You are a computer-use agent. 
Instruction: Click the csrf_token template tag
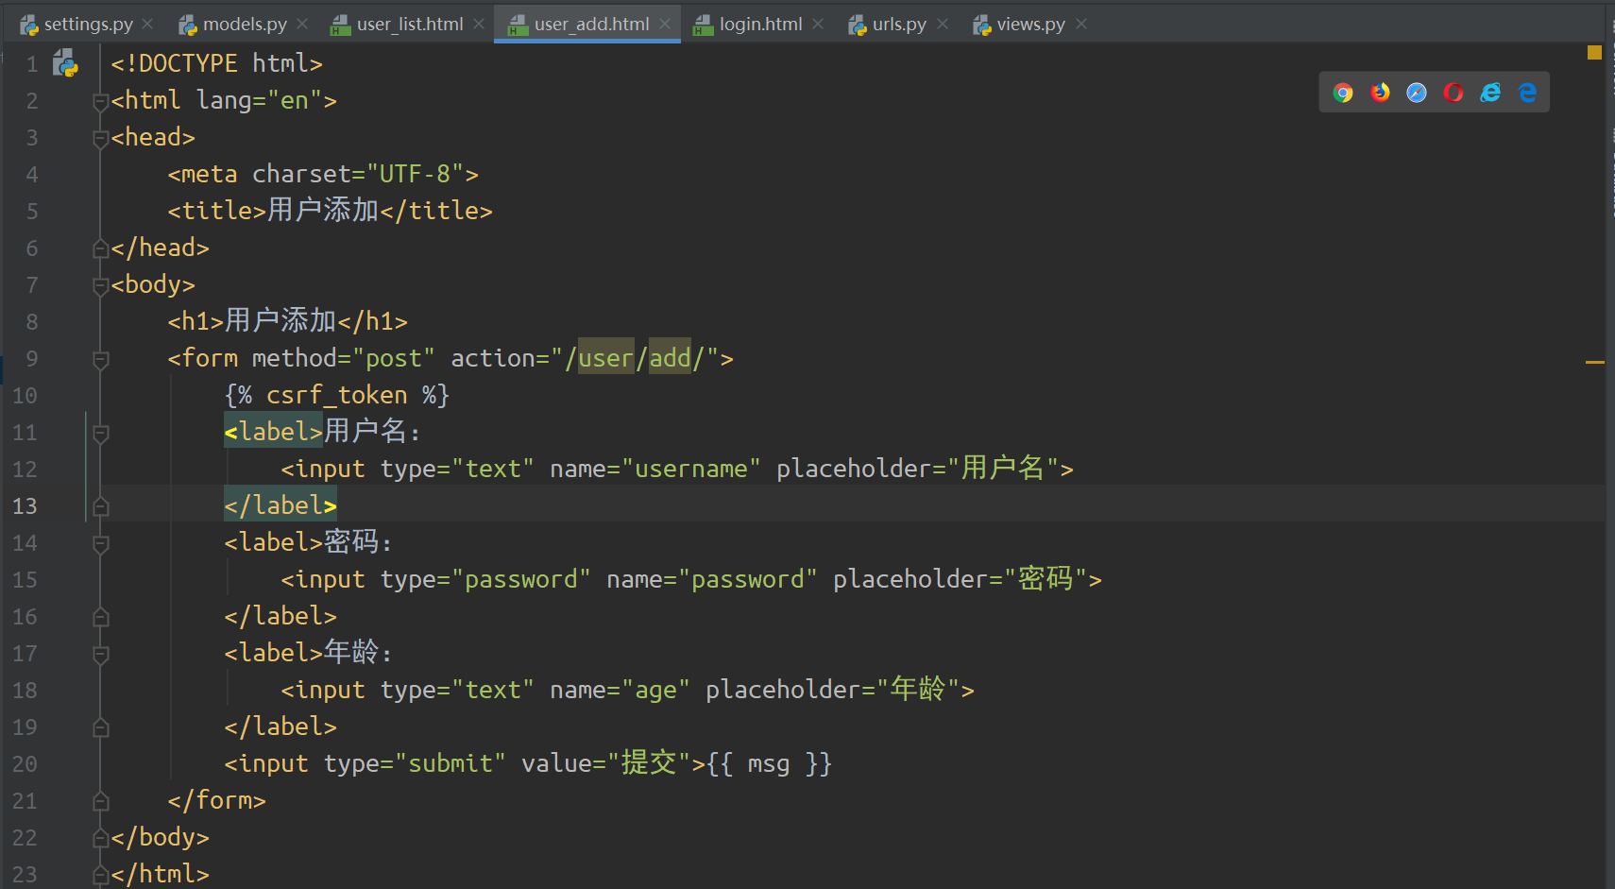point(337,395)
